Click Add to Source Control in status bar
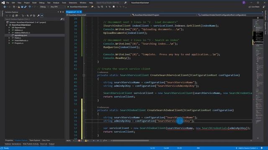The image size is (268, 150). 247,148
